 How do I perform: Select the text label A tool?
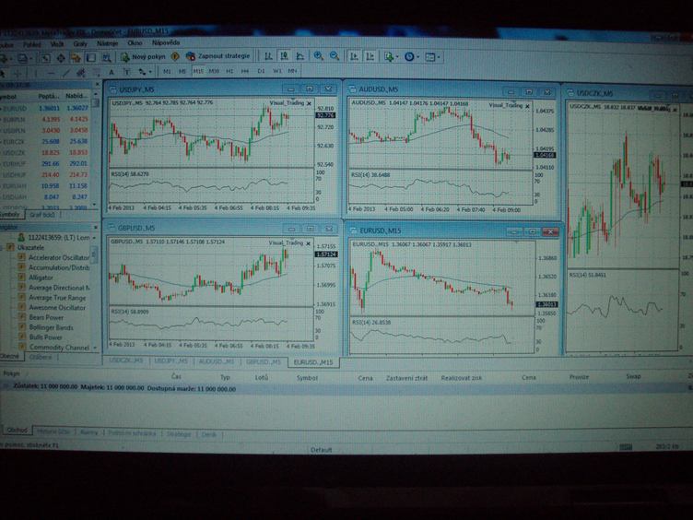click(x=112, y=72)
